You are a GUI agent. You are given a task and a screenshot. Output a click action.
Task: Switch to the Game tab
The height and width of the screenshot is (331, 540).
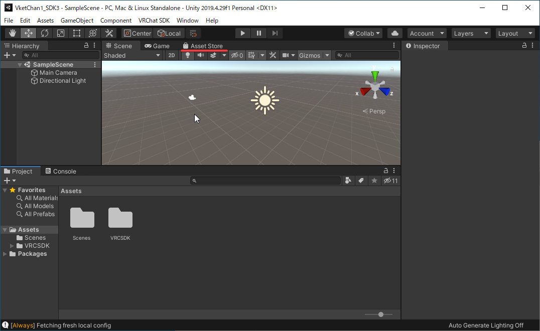coord(157,45)
